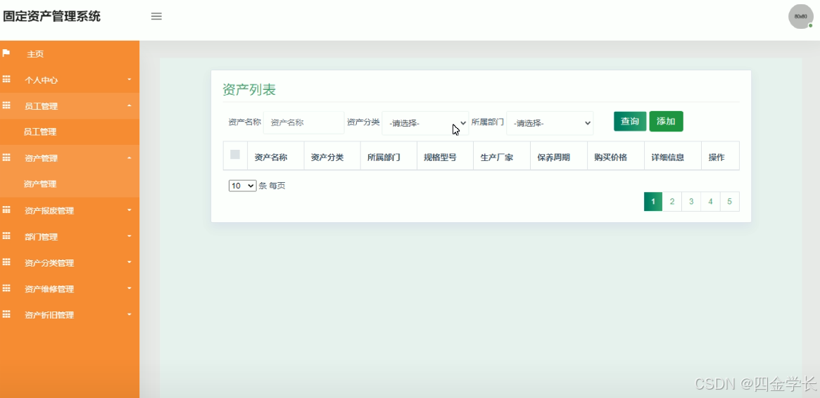The width and height of the screenshot is (820, 398).
Task: Collapse the 资产管理 menu arrow
Action: pyautogui.click(x=130, y=158)
